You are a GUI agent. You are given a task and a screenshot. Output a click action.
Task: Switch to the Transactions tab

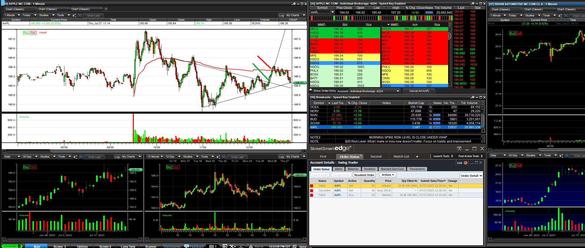(x=417, y=169)
